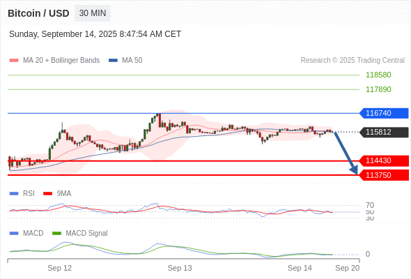Click the MACD blue legend swatch
Viewport: 411px width, 279px height.
[x=14, y=234]
